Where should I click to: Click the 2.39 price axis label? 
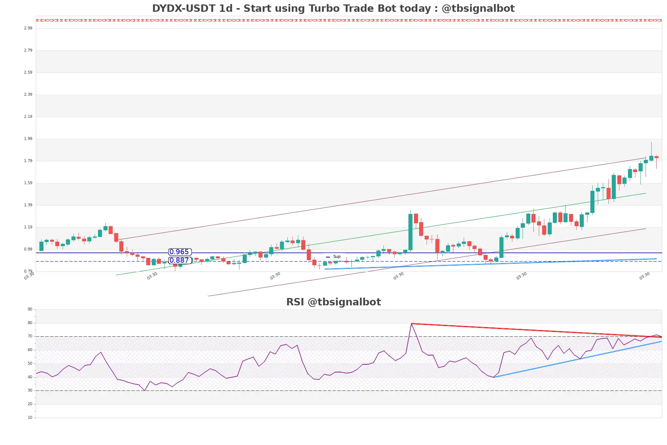pos(28,94)
